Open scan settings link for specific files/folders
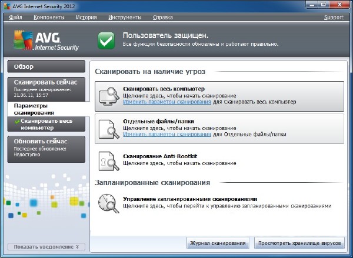Screen dimensions: 353x258 tap(167, 134)
